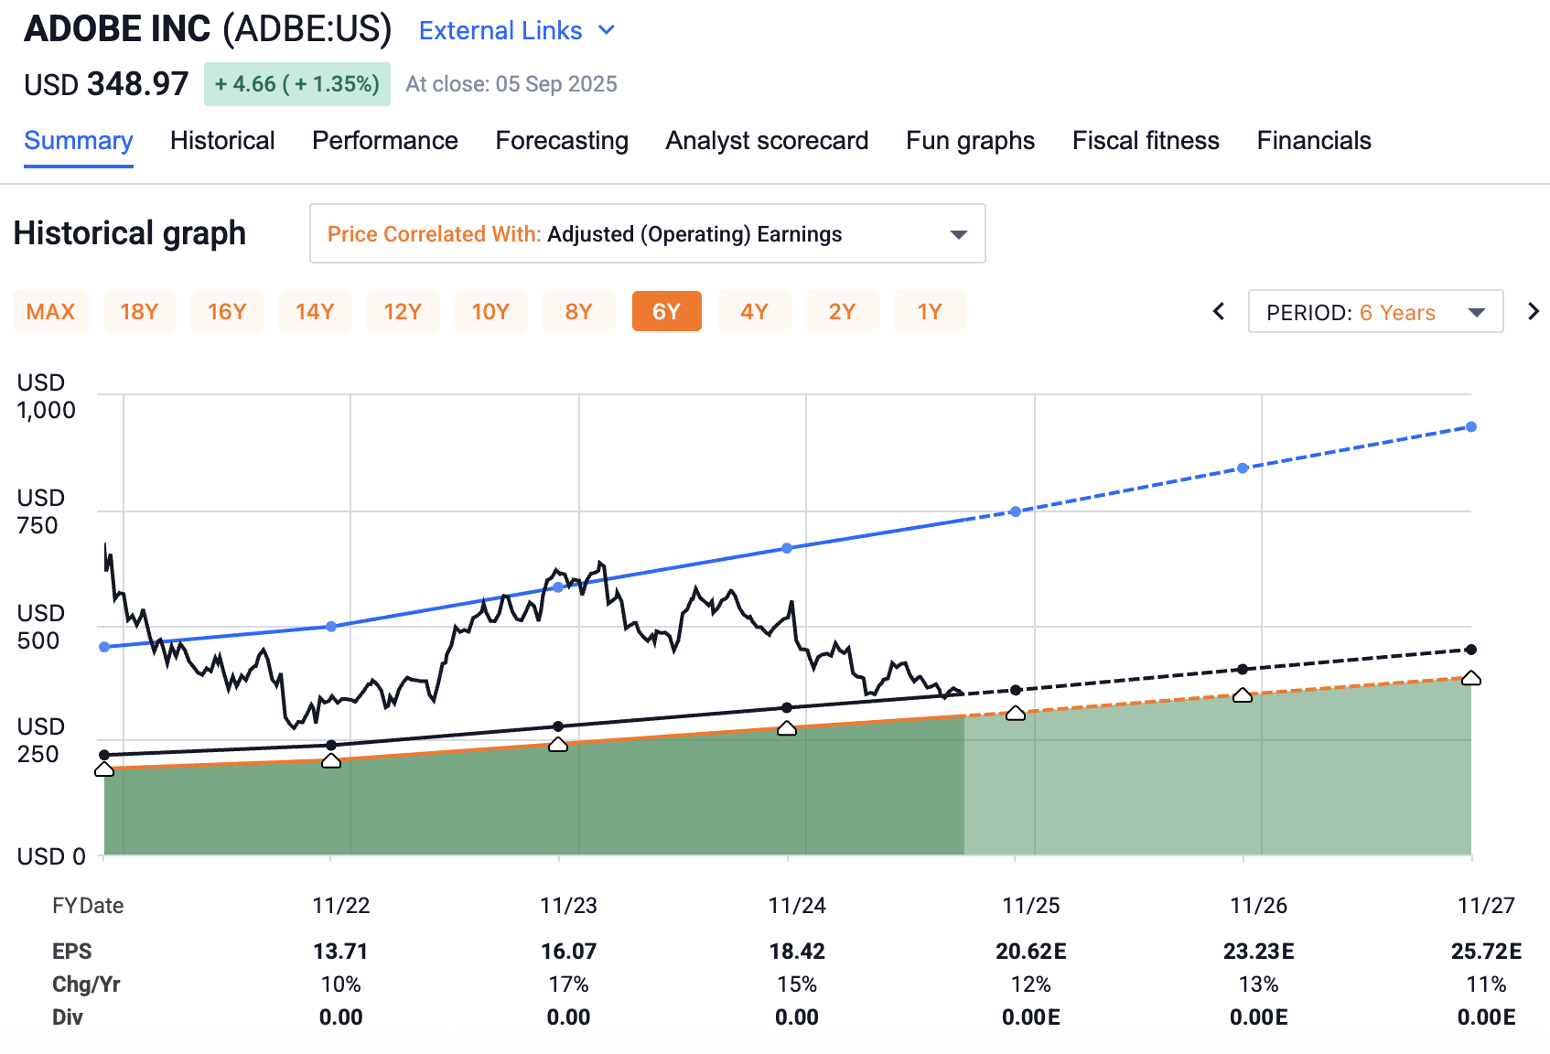The height and width of the screenshot is (1054, 1550).
Task: Open the Analyst scorecard tab
Action: tap(767, 141)
